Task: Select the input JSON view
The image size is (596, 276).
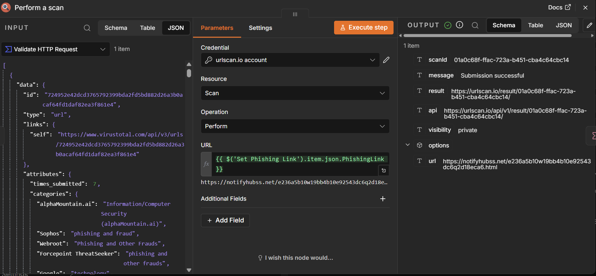Action: click(x=176, y=28)
